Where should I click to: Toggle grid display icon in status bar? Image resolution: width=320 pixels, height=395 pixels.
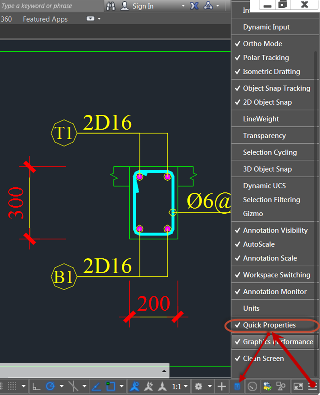tap(12, 386)
